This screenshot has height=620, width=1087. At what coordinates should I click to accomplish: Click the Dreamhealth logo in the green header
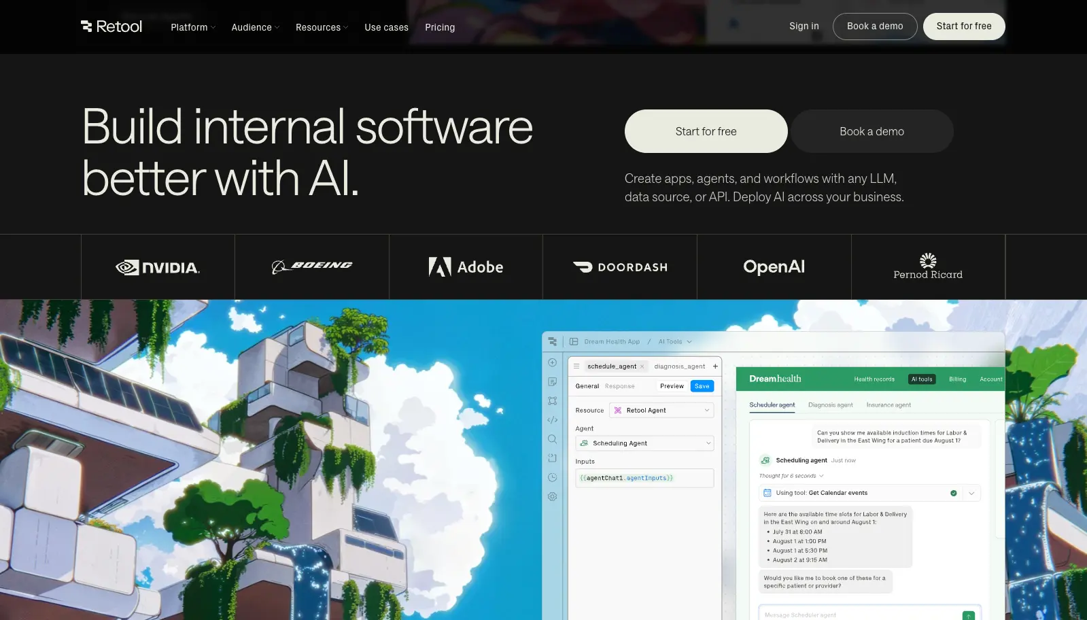[x=775, y=379]
